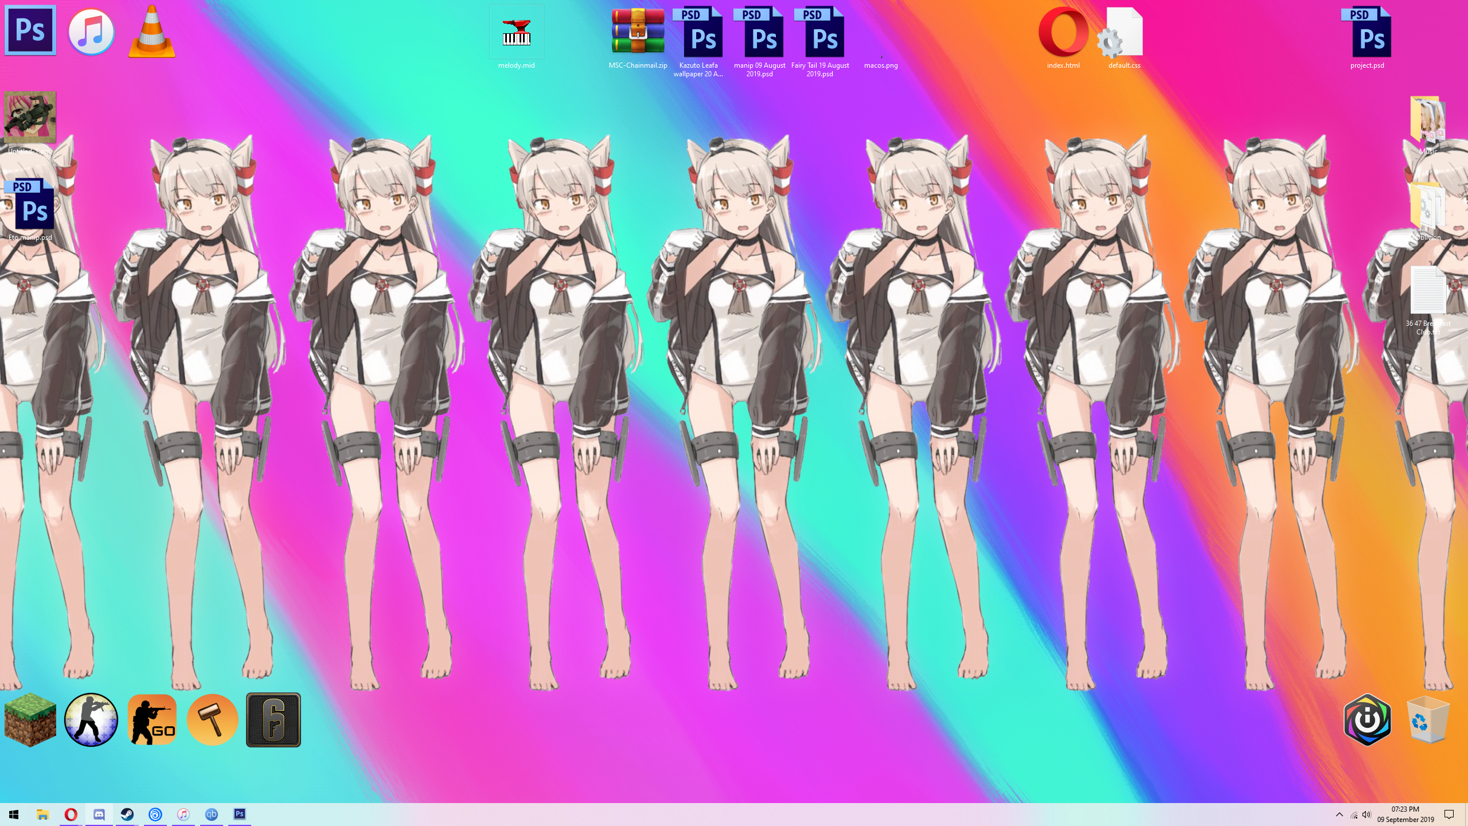
Task: Open the notification Action Center icon
Action: click(1449, 815)
